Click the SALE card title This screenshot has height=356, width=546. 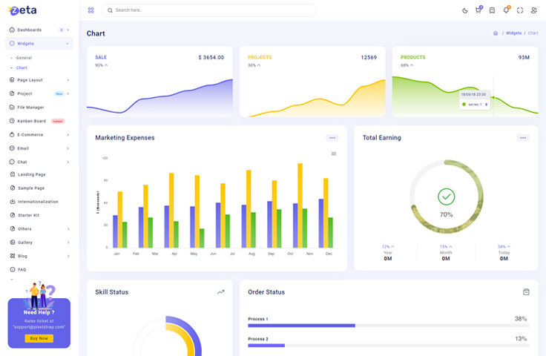[x=101, y=57]
